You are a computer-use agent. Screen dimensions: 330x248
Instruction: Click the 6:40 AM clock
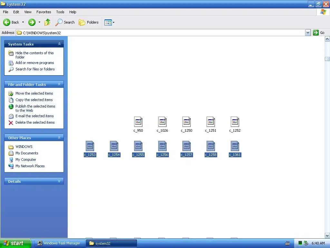[x=318, y=243]
